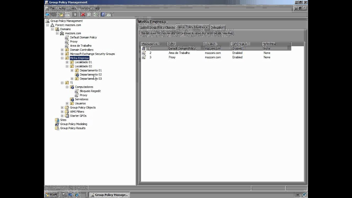Viewport: 352px width, 198px height.
Task: Switch to the Delegation tab
Action: tap(217, 28)
